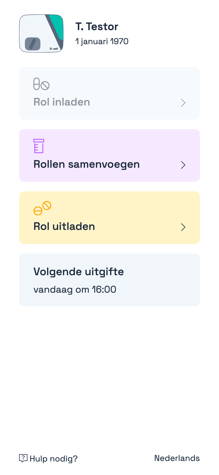
Task: Click the Volgende uitgifte card
Action: (109, 279)
